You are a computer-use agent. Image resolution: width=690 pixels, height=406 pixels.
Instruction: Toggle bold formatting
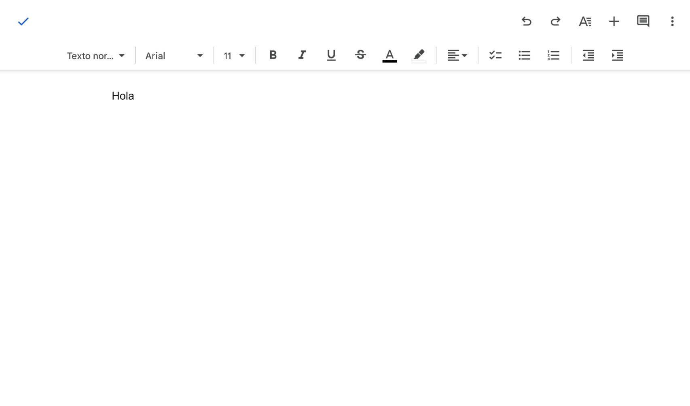pos(273,55)
